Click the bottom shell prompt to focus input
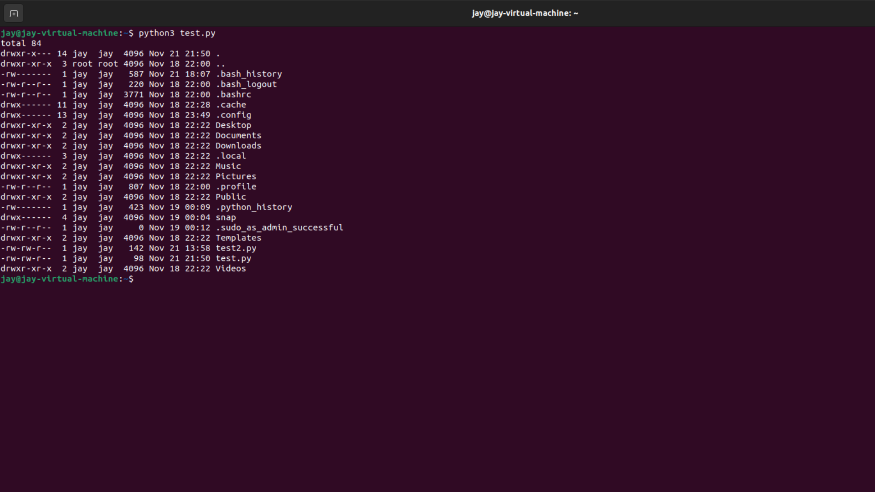Viewport: 875px width, 492px height. coord(67,279)
